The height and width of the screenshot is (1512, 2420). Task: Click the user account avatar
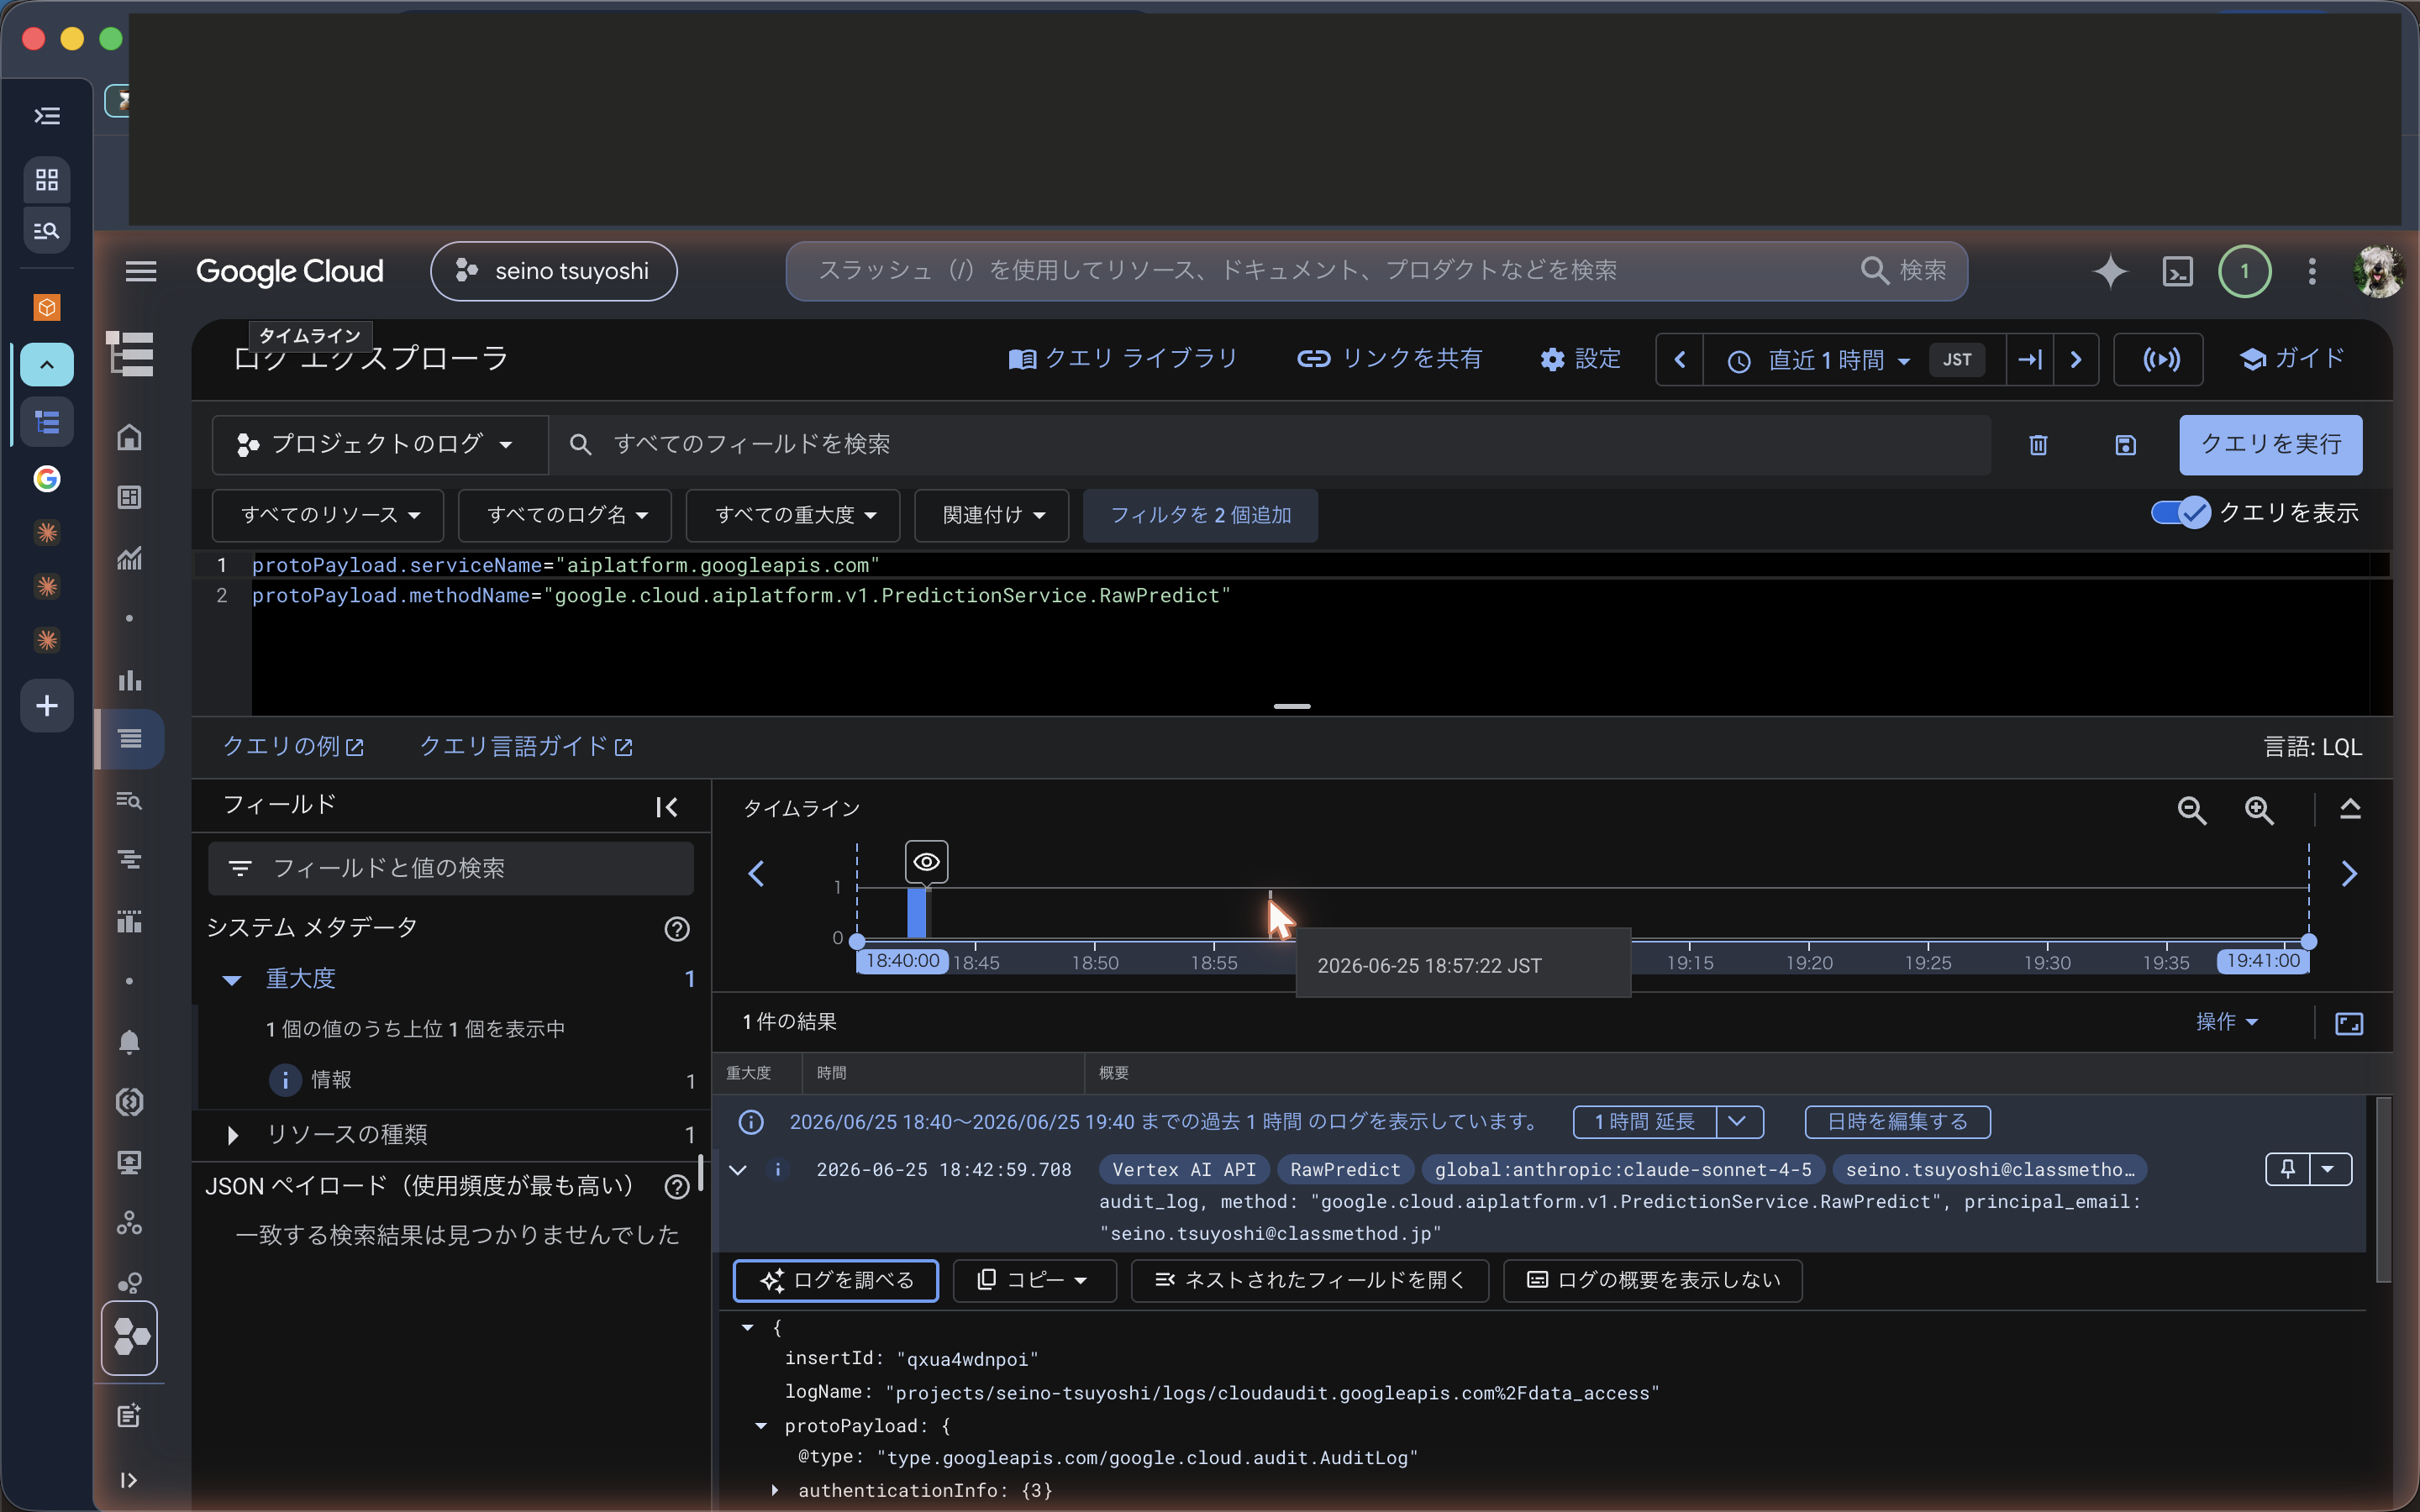click(x=2377, y=271)
